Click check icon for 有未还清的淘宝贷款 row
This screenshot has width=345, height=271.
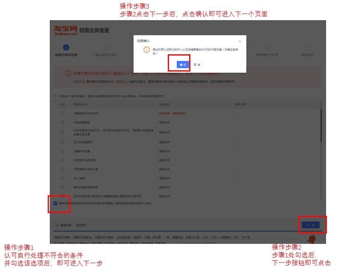(x=63, y=187)
